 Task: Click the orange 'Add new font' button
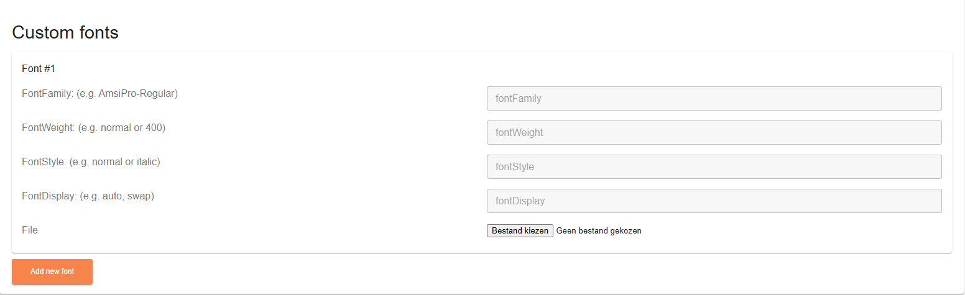click(52, 271)
